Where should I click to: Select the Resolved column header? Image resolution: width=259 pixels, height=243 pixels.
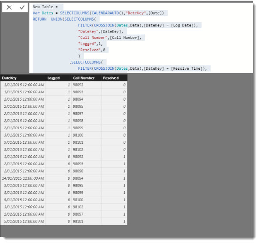tap(114, 78)
